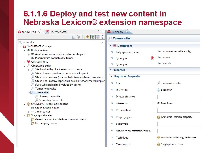Close the Tumor site editor tab
This screenshot has width=204, height=153.
click(x=126, y=31)
